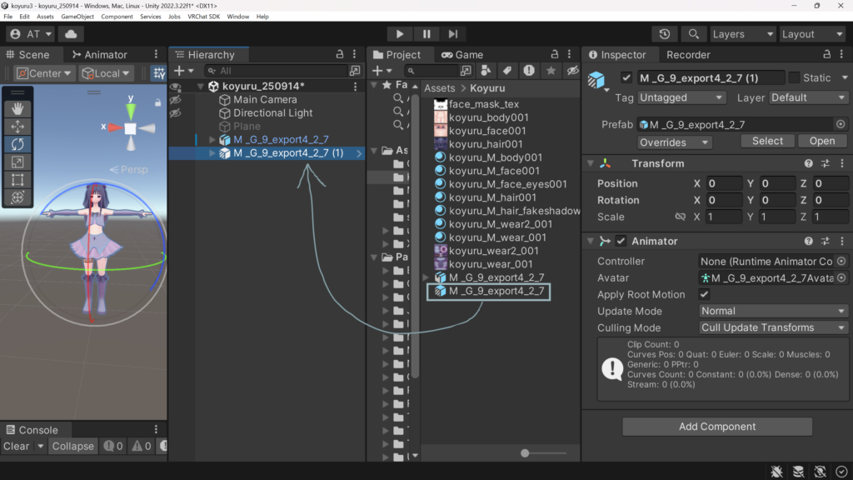This screenshot has height=480, width=853.
Task: Start Play mode with the play button
Action: tap(399, 33)
